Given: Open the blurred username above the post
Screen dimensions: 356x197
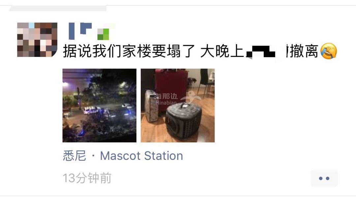Looking at the screenshot, I should [x=92, y=31].
